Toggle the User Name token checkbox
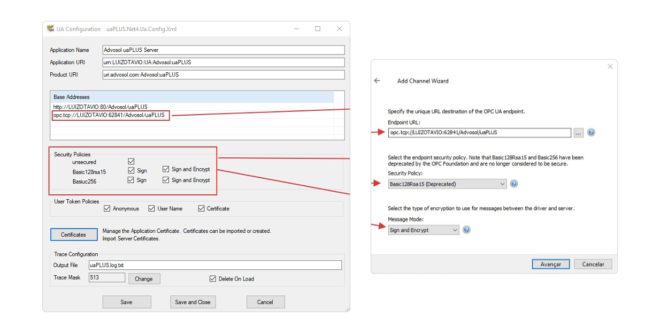Image resolution: width=660 pixels, height=333 pixels. (152, 208)
